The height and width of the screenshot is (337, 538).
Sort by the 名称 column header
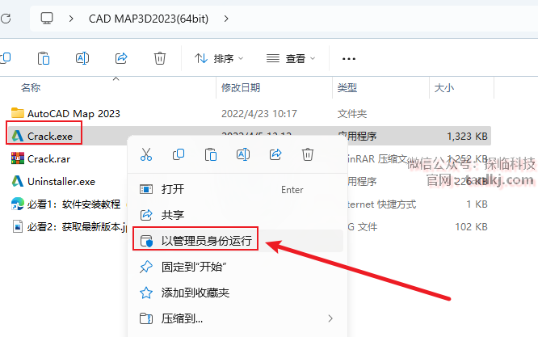[x=31, y=88]
